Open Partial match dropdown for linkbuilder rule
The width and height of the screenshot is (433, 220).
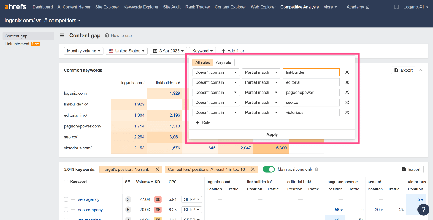261,72
